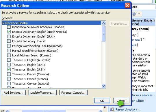Screen dimensions: 156x112
Task: Open the forward arrow dropdown in Research pane
Action: tap(139, 14)
